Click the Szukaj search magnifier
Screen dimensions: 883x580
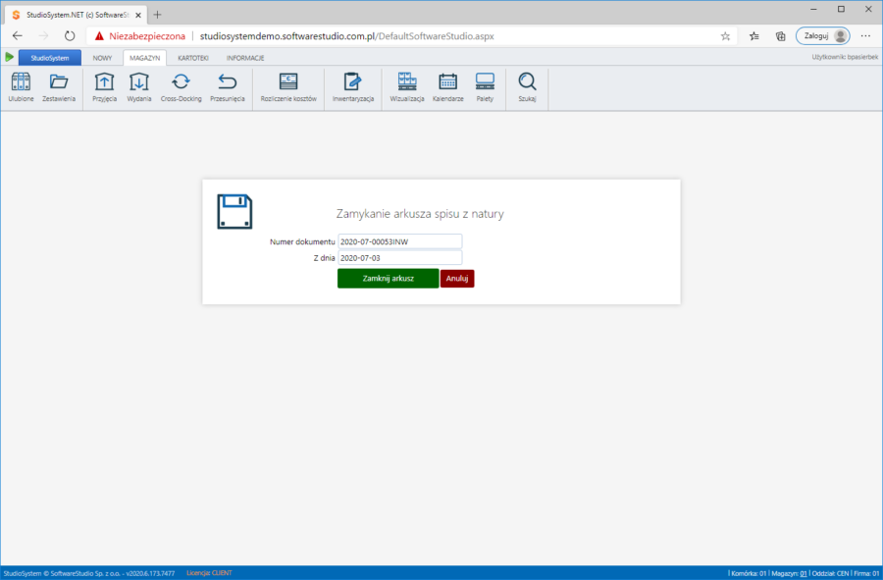527,87
